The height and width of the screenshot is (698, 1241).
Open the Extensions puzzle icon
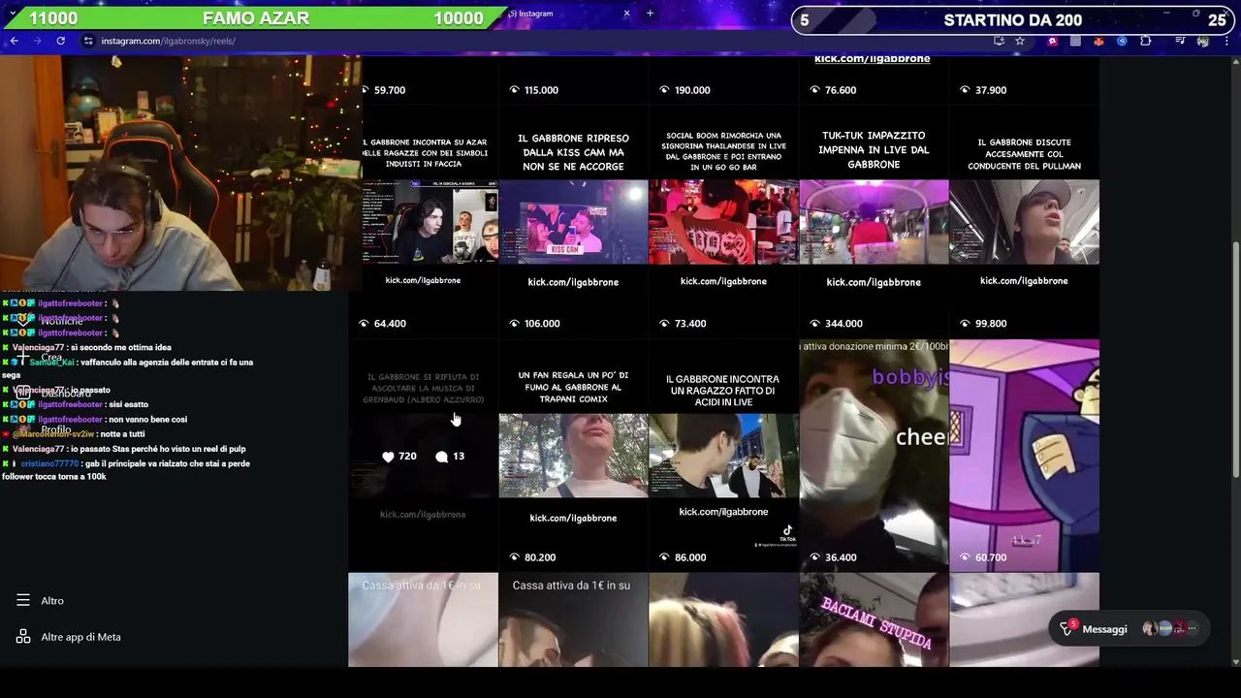[x=1146, y=41]
